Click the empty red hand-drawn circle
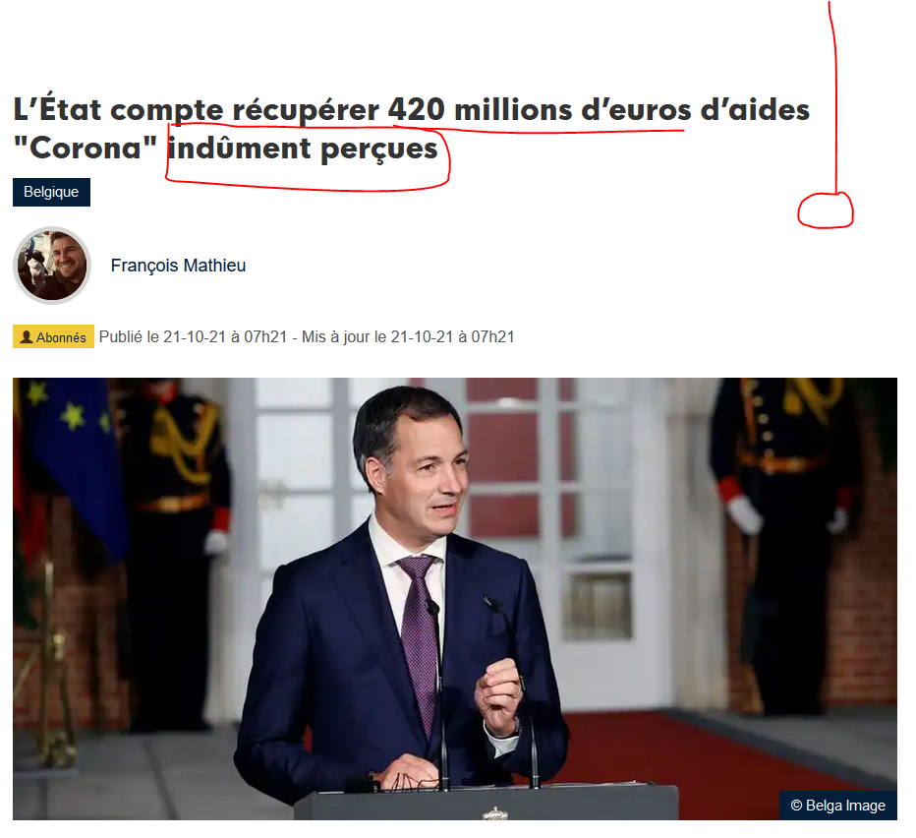This screenshot has height=838, width=916. coord(826,209)
